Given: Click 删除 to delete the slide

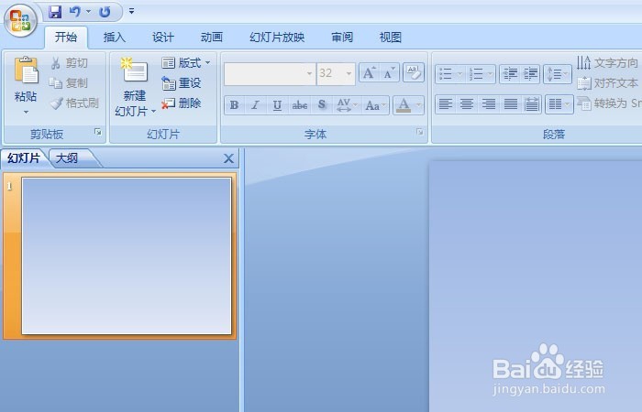Looking at the screenshot, I should pos(182,103).
